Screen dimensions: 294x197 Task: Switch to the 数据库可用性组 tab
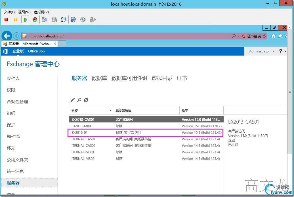(129, 78)
